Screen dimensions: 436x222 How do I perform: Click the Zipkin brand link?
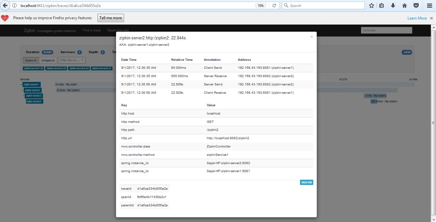tap(29, 30)
